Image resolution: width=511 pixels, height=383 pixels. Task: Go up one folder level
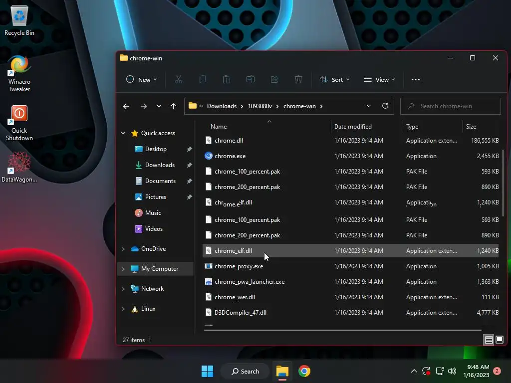tap(173, 106)
